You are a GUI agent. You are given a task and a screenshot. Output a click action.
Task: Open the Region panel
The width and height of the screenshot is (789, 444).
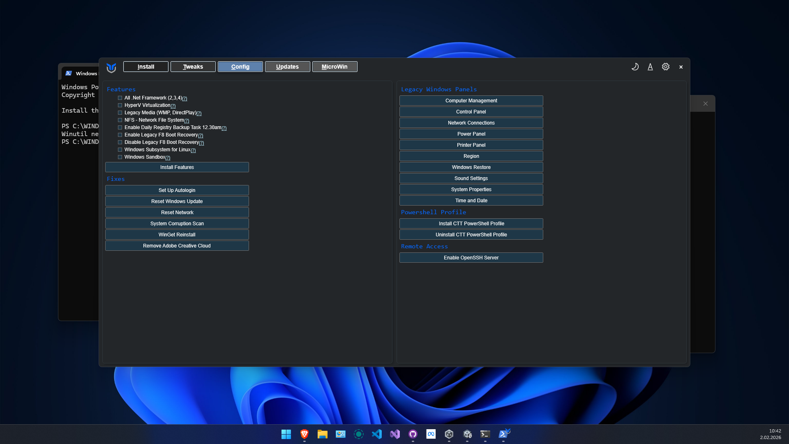click(471, 156)
